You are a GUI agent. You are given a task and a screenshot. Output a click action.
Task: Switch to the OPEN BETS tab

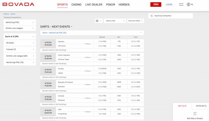coord(201,106)
